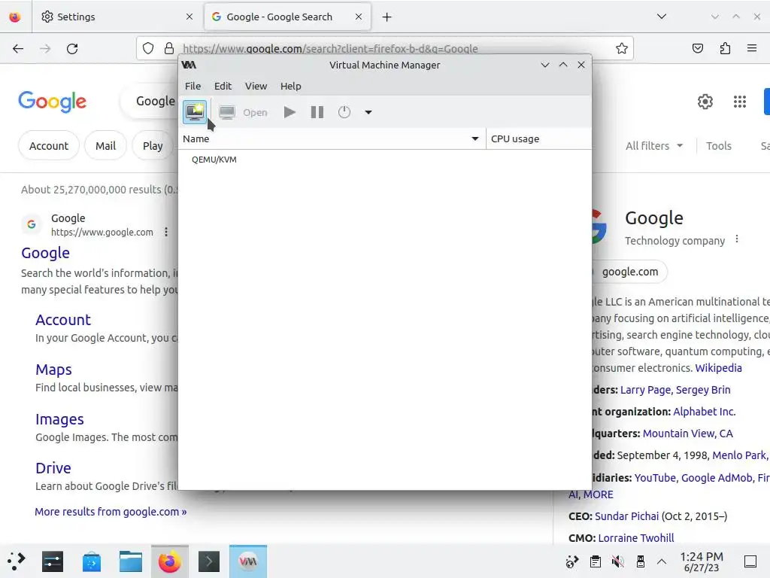
Task: Sort by the Name column header
Action: tap(332, 138)
